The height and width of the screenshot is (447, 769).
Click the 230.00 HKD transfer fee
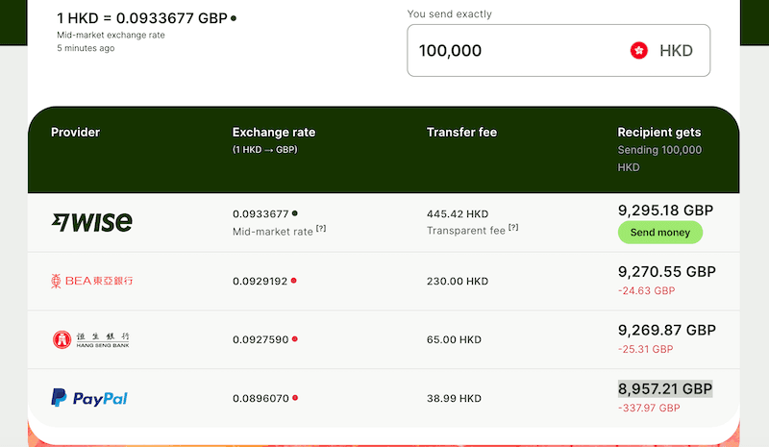[x=458, y=281]
